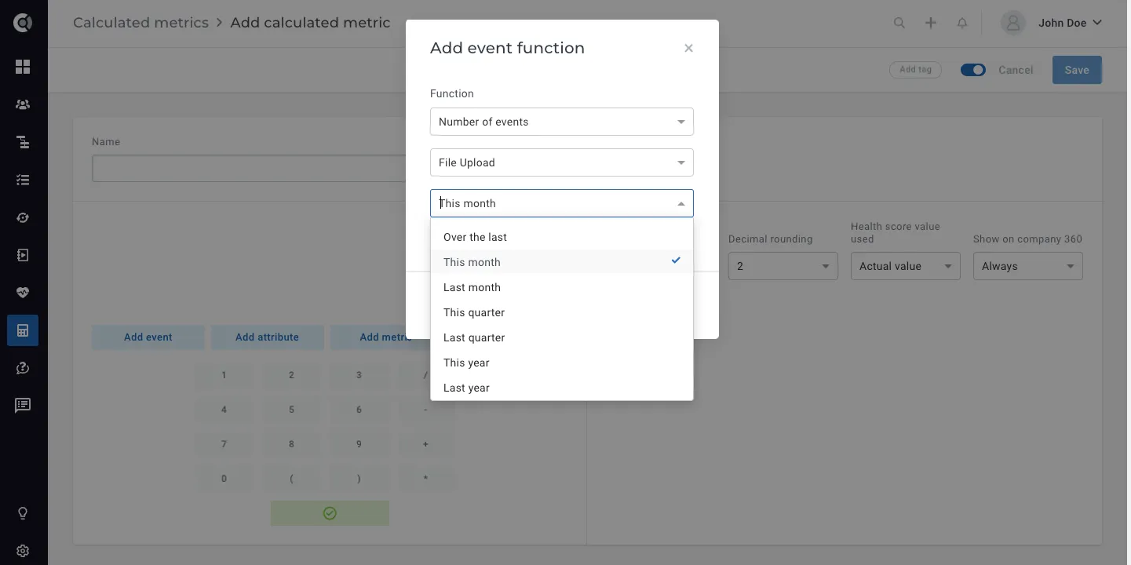Toggle the blue switch beside Cancel
This screenshot has width=1131, height=565.
[973, 70]
